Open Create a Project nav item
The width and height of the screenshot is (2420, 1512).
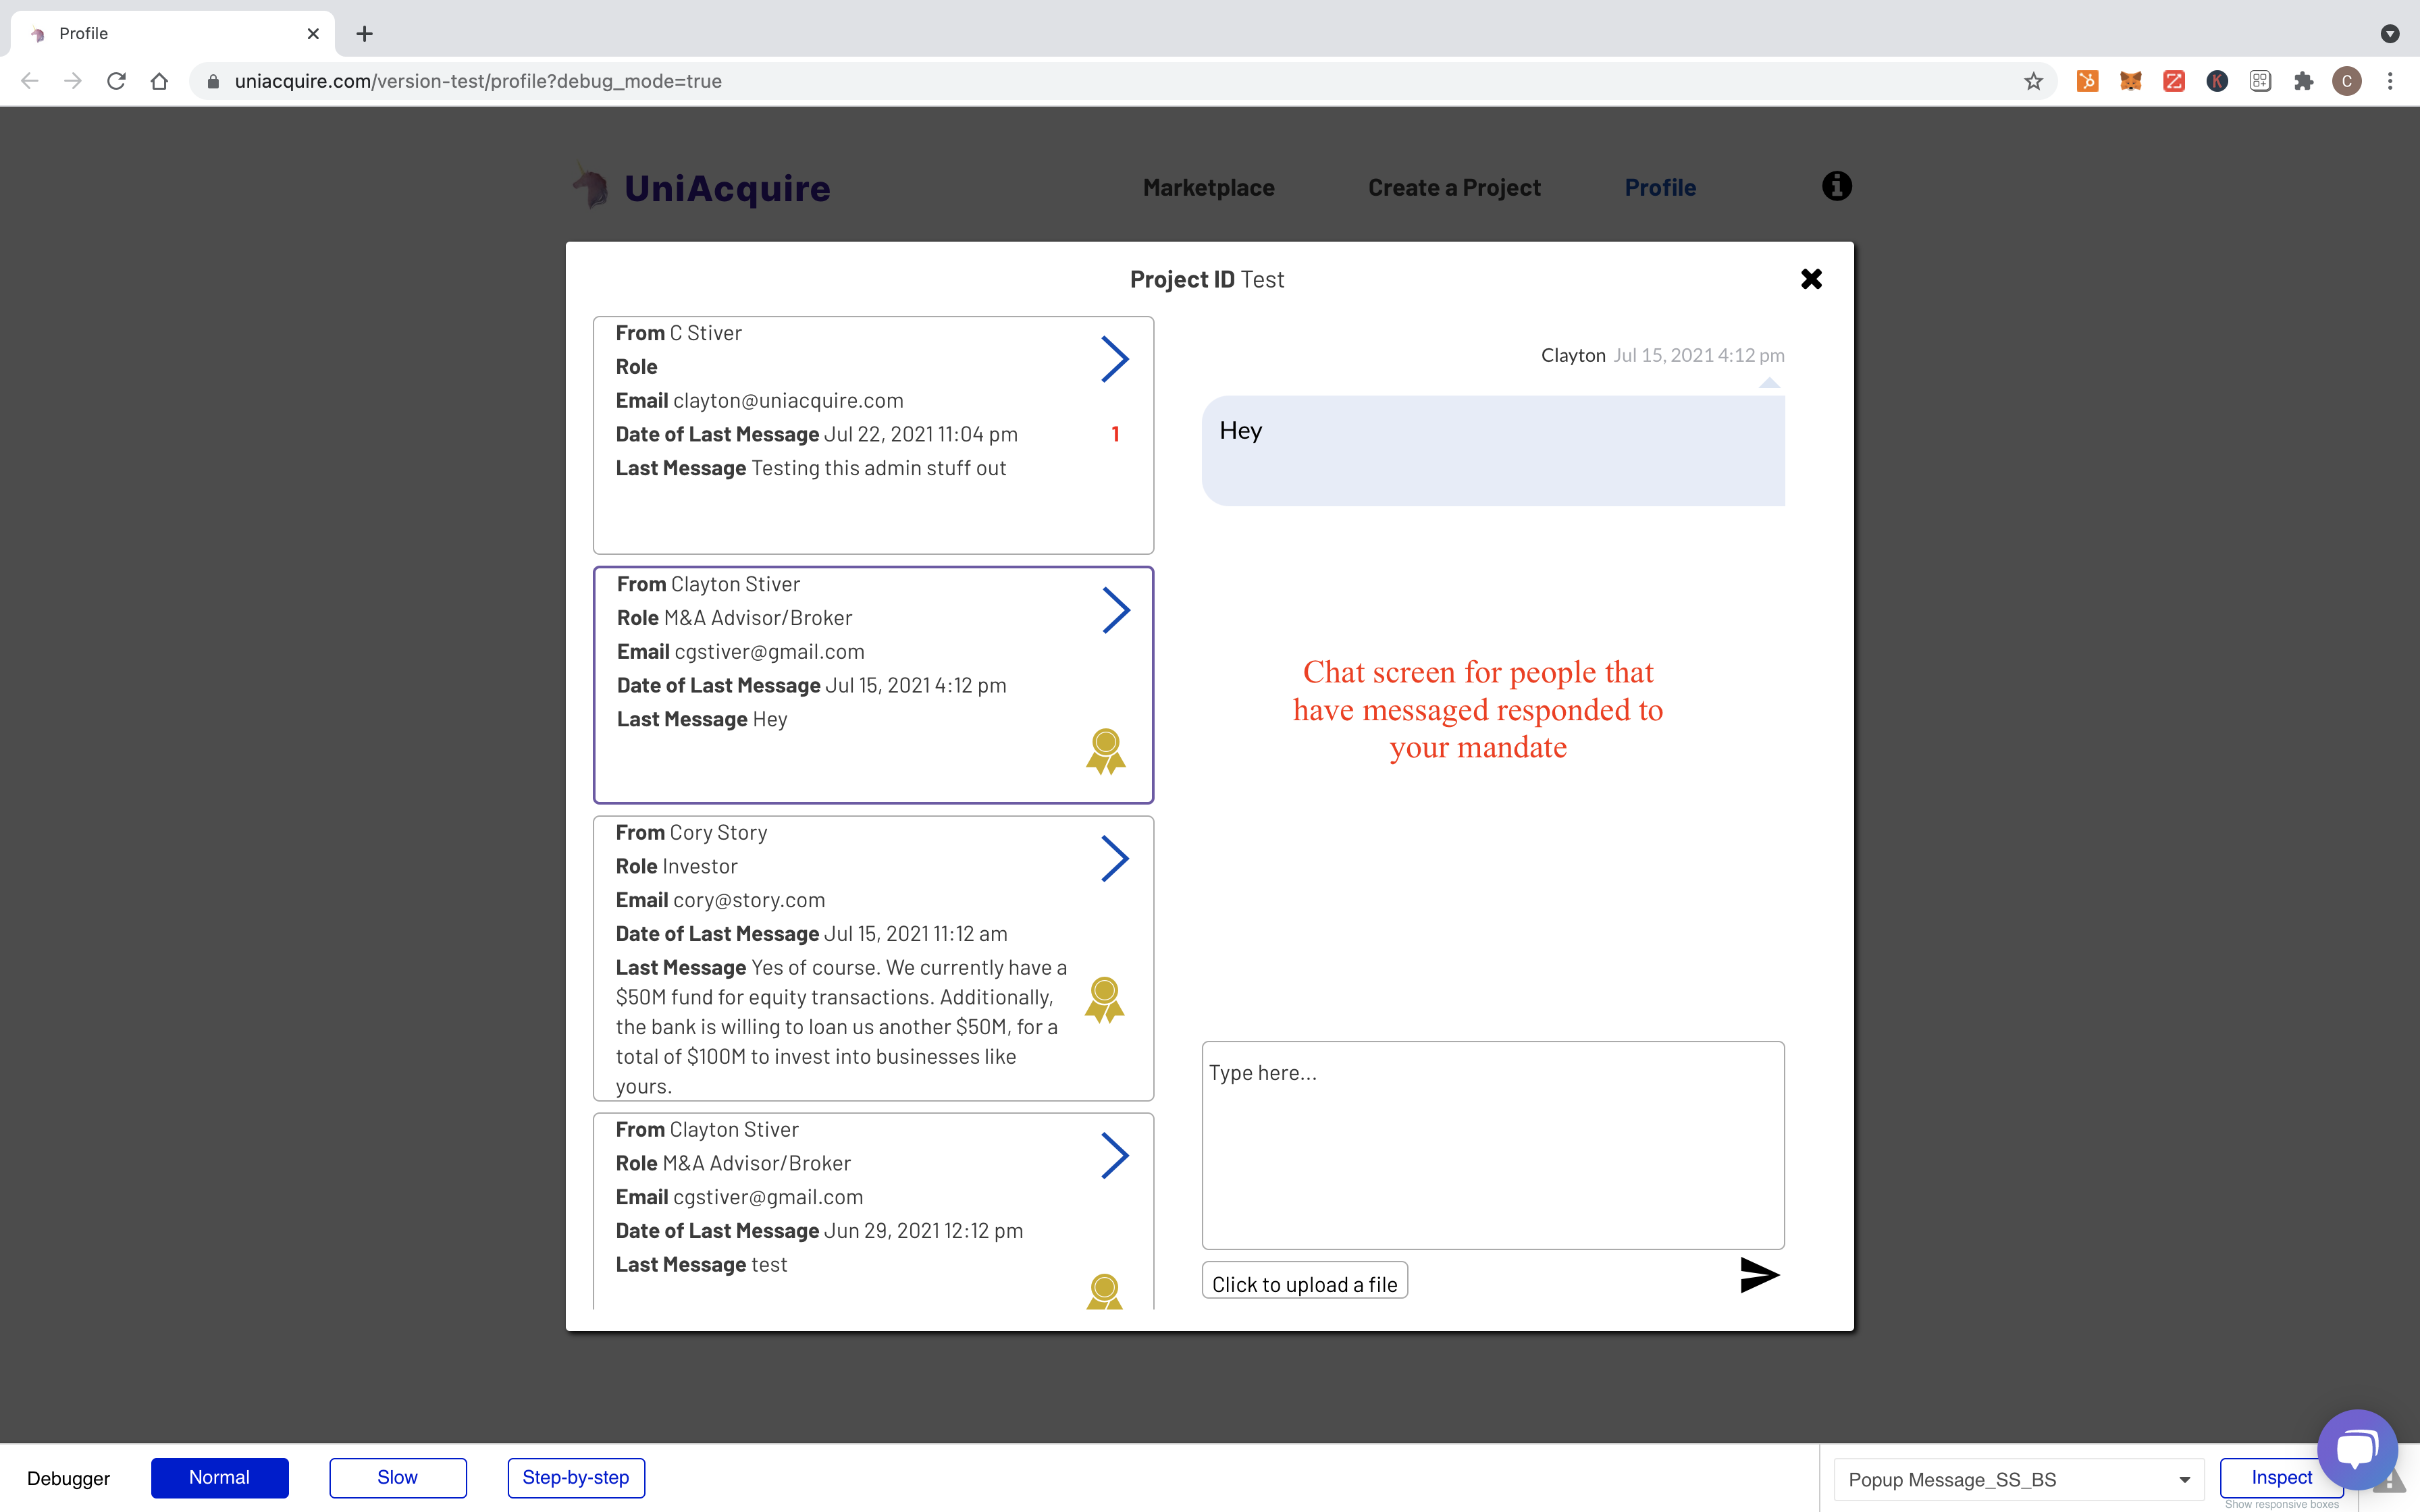pyautogui.click(x=1453, y=187)
